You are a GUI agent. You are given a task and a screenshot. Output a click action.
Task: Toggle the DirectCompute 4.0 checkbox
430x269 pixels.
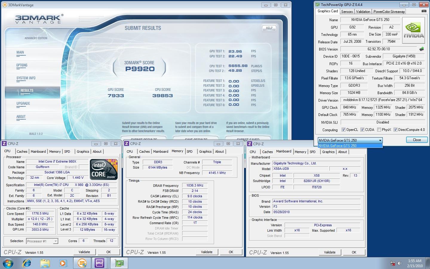395,130
